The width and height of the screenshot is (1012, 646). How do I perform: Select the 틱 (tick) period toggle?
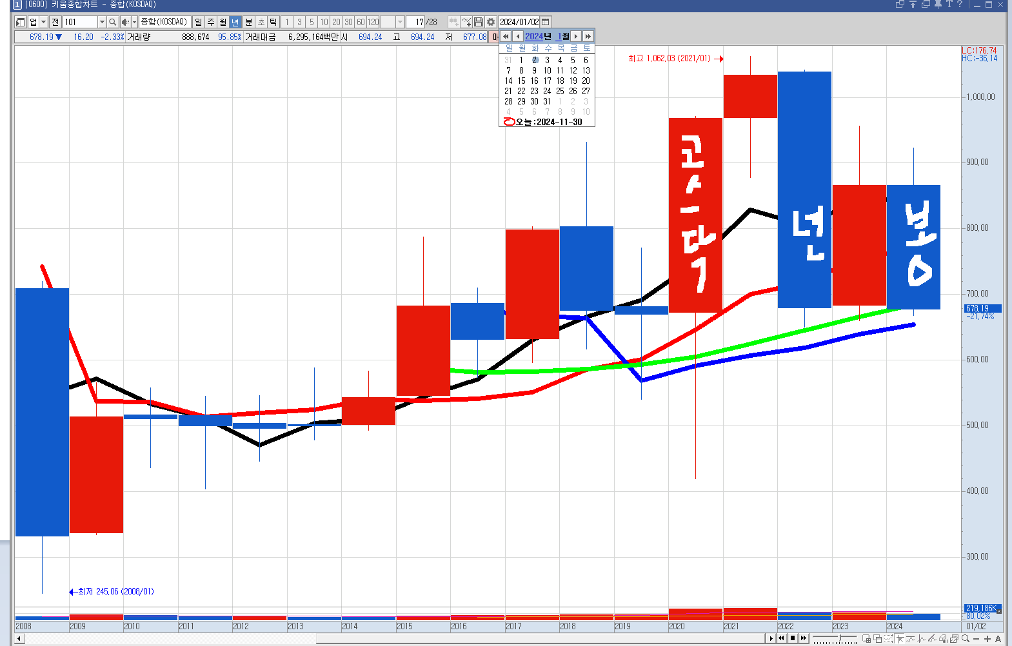(x=273, y=22)
